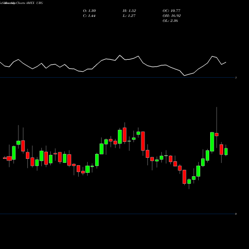Select the red candle with the tallest upper wick
This screenshot has width=249, height=249.
point(217,134)
